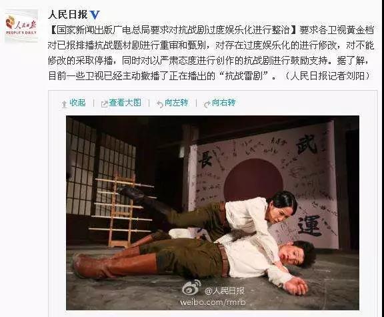Open the People's Daily avatar
This screenshot has width=384, height=317.
click(x=21, y=26)
